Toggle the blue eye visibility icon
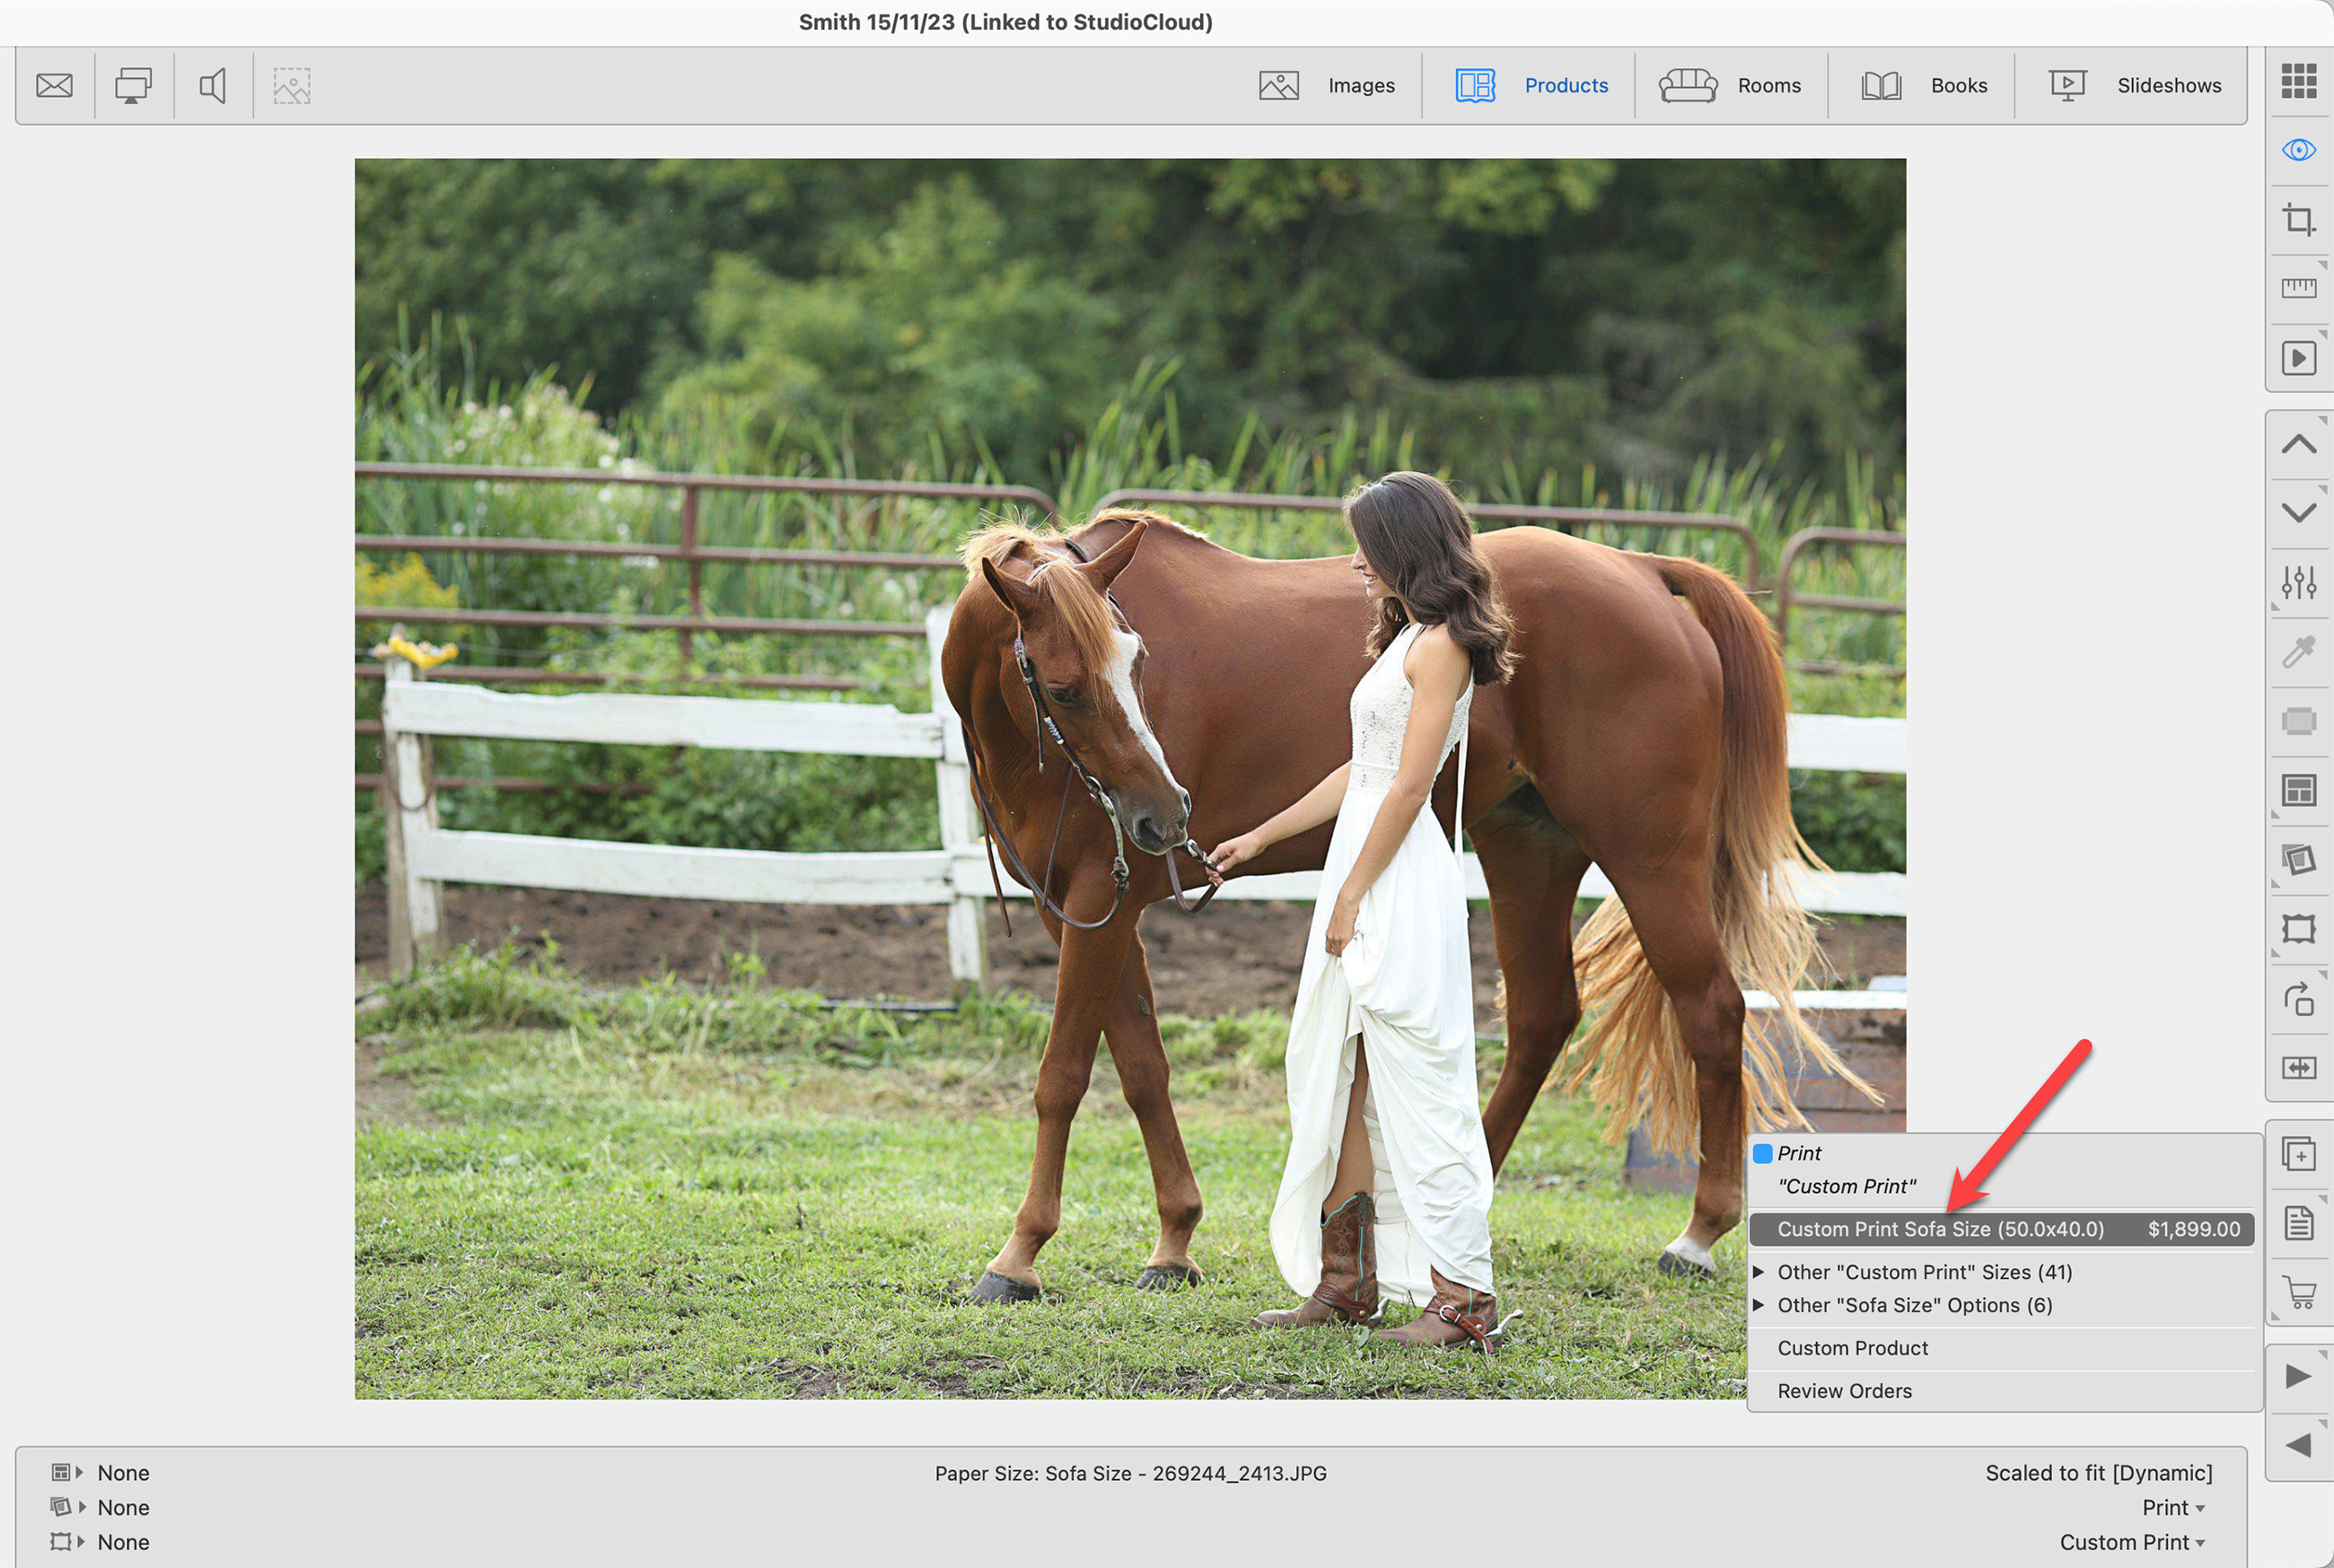The height and width of the screenshot is (1568, 2334). [2298, 150]
